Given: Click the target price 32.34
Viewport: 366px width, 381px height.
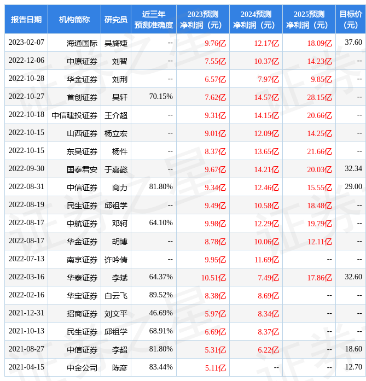Looking at the screenshot, I should pyautogui.click(x=353, y=168).
